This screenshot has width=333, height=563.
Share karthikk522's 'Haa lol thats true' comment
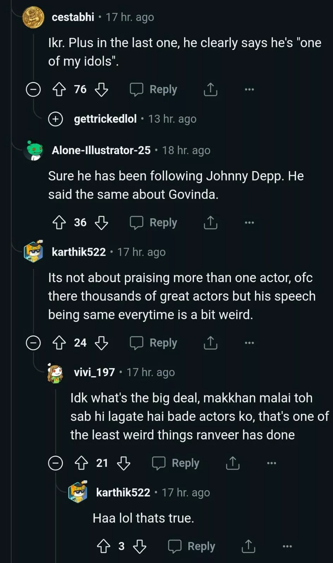point(248,546)
